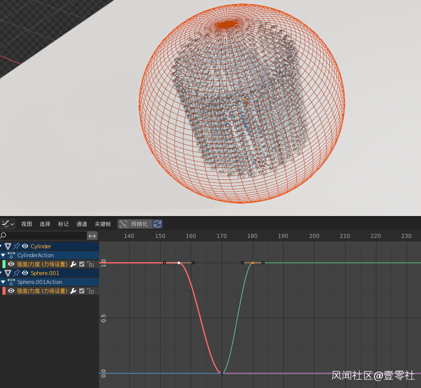Click the Sphere.001Action action icon
This screenshot has height=388, width=421.
coord(11,282)
